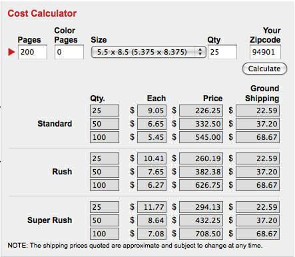295x257 pixels.
Task: Click the red arrow beside Pages
Action: point(11,52)
